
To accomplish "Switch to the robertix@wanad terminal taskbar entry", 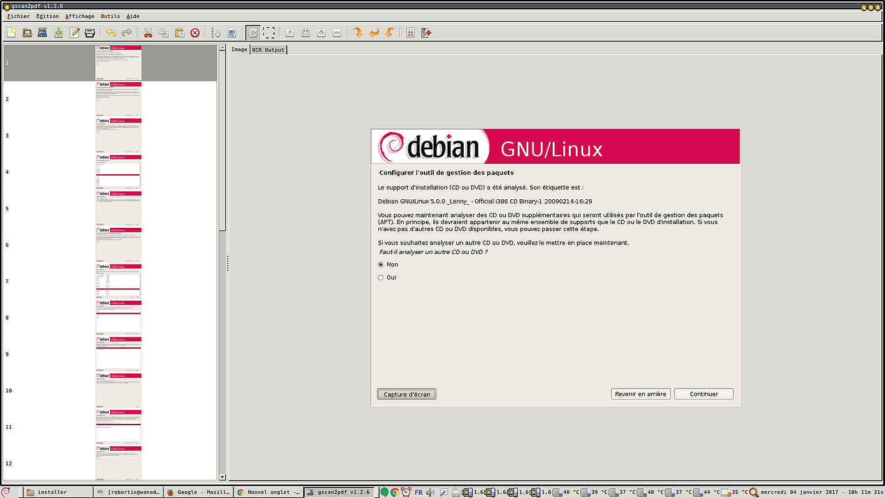I will (x=128, y=492).
